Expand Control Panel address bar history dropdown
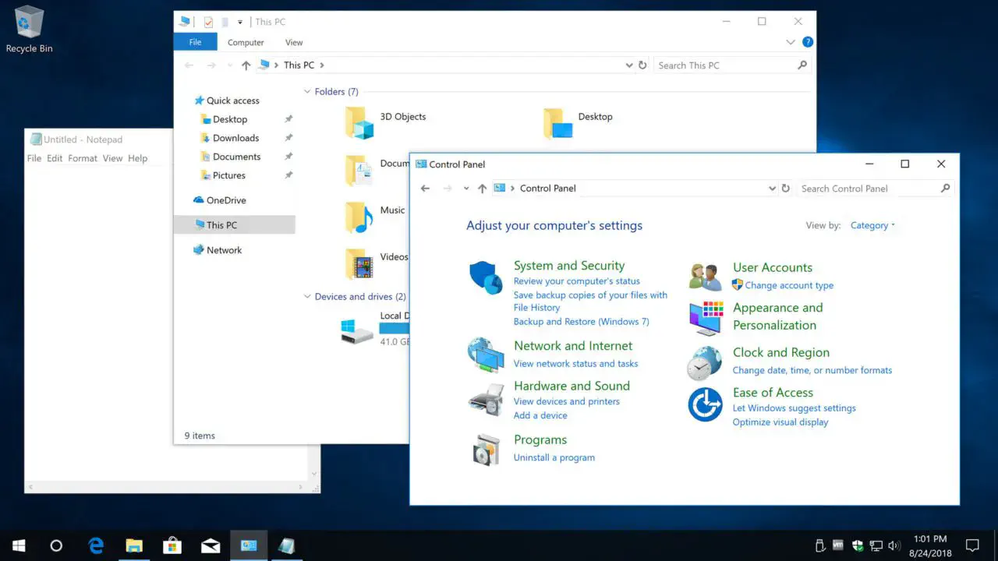This screenshot has width=998, height=561. point(772,189)
